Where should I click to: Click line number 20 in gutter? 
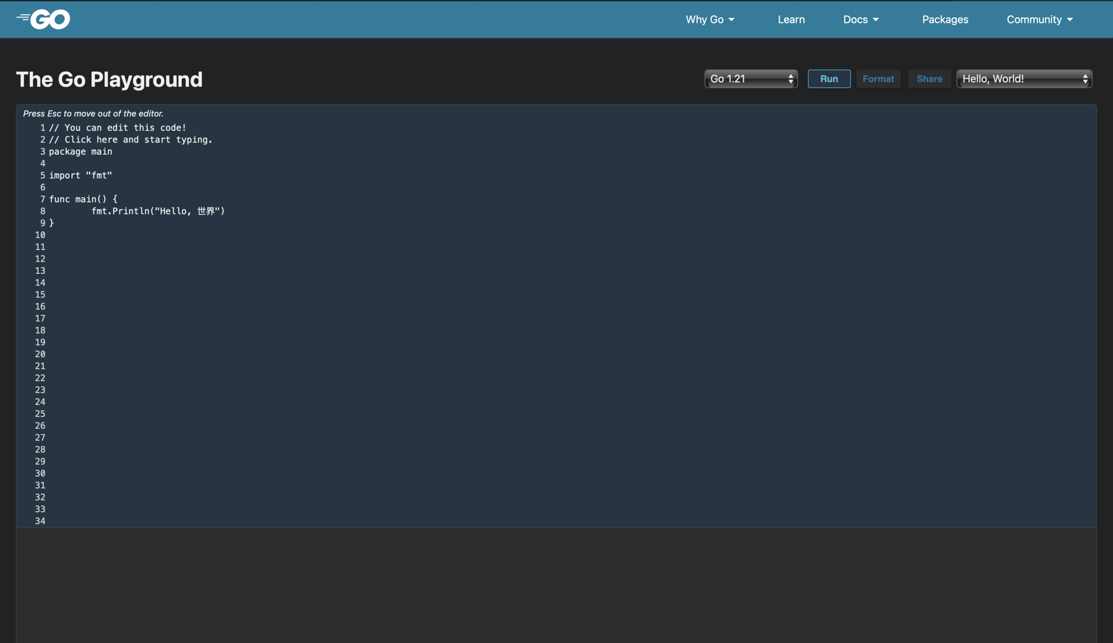pos(40,354)
